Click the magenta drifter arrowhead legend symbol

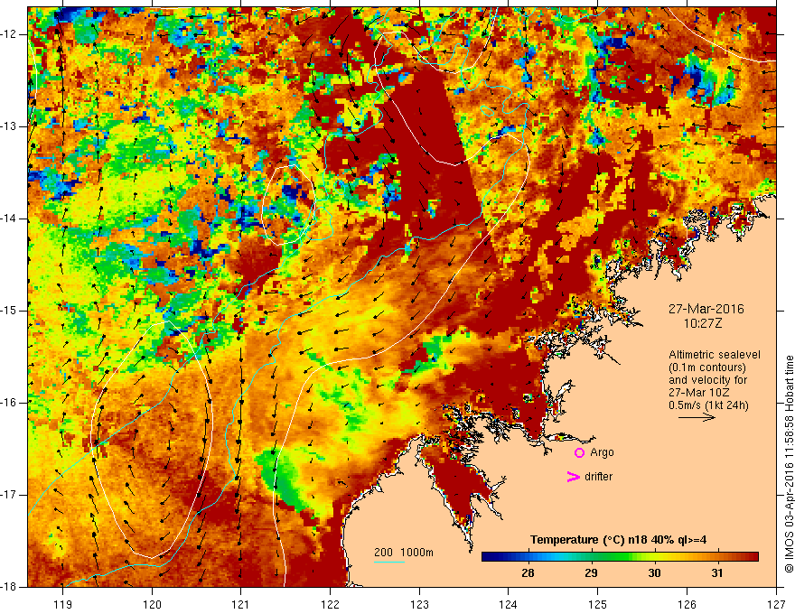[574, 477]
